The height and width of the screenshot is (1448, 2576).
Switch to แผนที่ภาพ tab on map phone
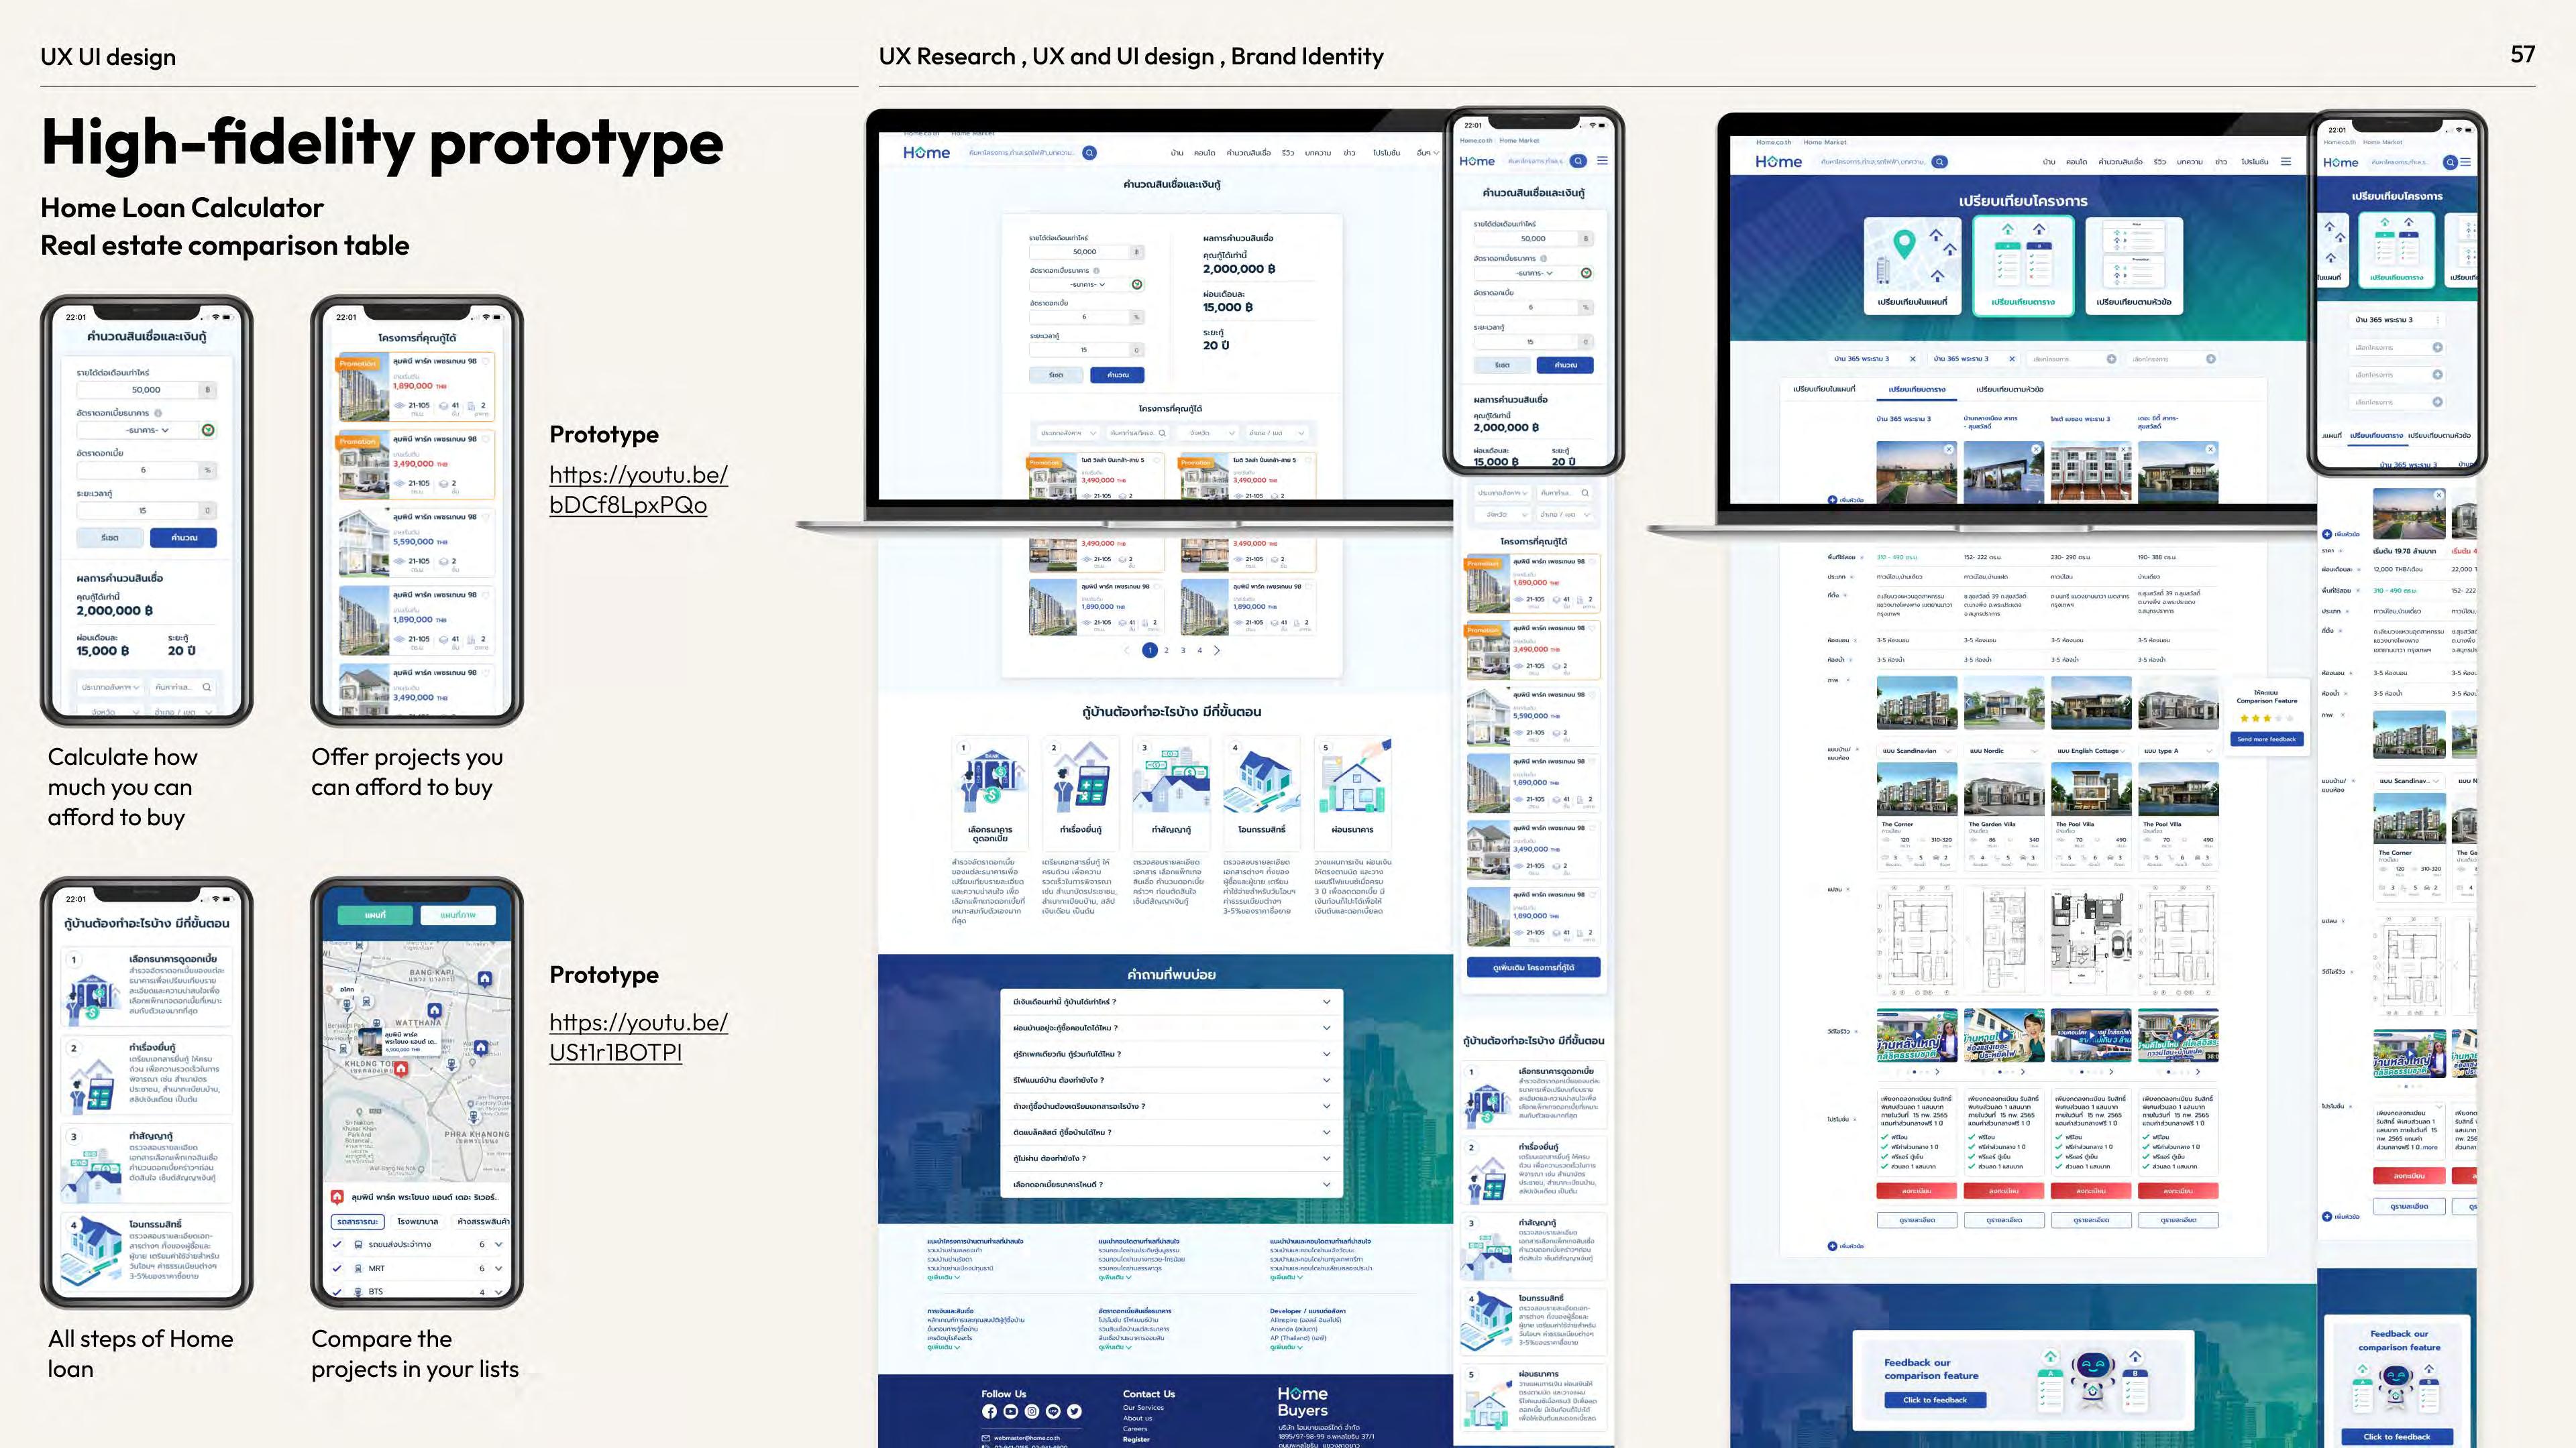pos(458,914)
